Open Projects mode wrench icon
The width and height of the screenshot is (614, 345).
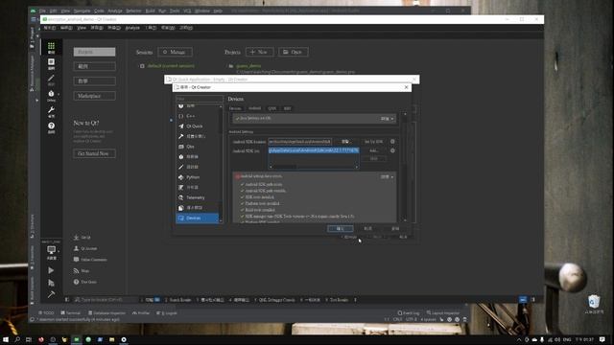click(51, 112)
